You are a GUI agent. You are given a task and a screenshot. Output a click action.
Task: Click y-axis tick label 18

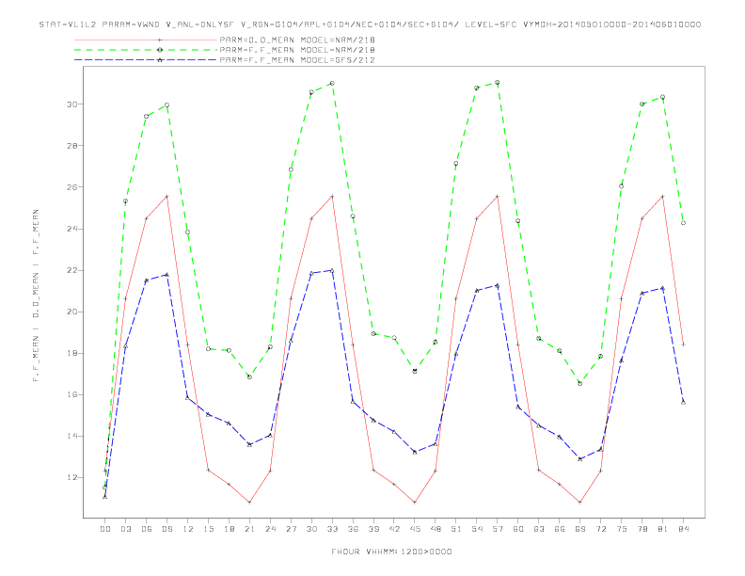(x=71, y=353)
